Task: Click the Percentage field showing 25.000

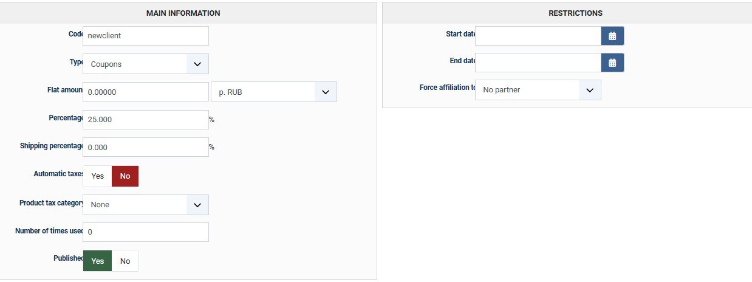Action: click(x=145, y=120)
